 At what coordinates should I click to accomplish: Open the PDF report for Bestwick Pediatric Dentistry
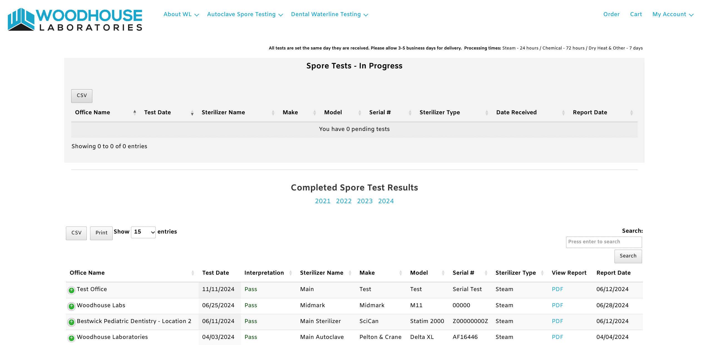coord(557,321)
